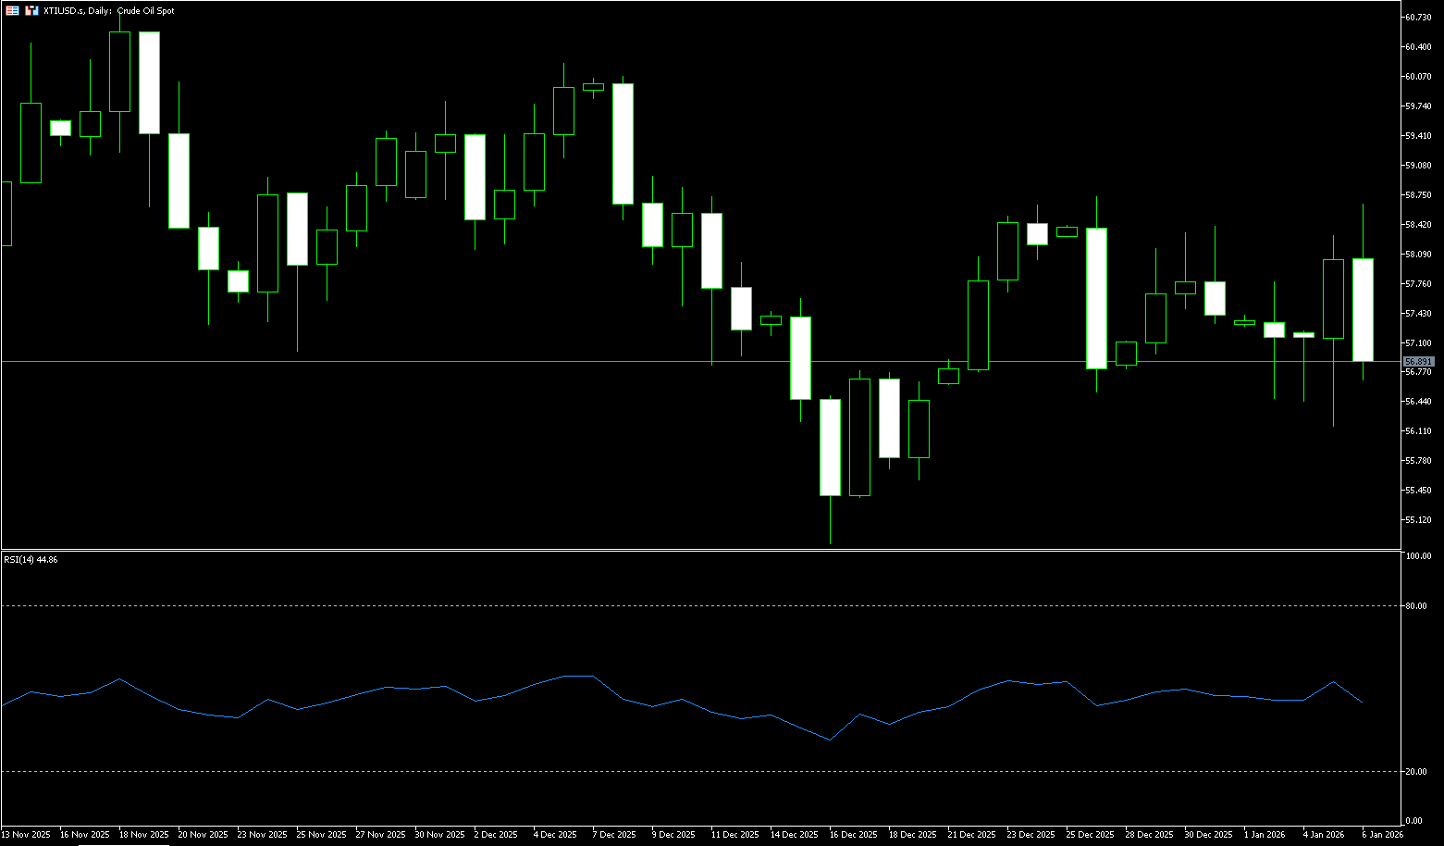This screenshot has width=1444, height=846.
Task: Click the bottom horizontal scrollbar thumb
Action: [123, 844]
